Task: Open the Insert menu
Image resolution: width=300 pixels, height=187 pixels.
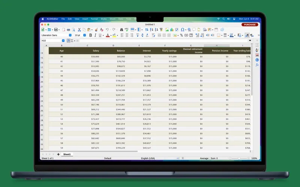Action: (x=85, y=19)
